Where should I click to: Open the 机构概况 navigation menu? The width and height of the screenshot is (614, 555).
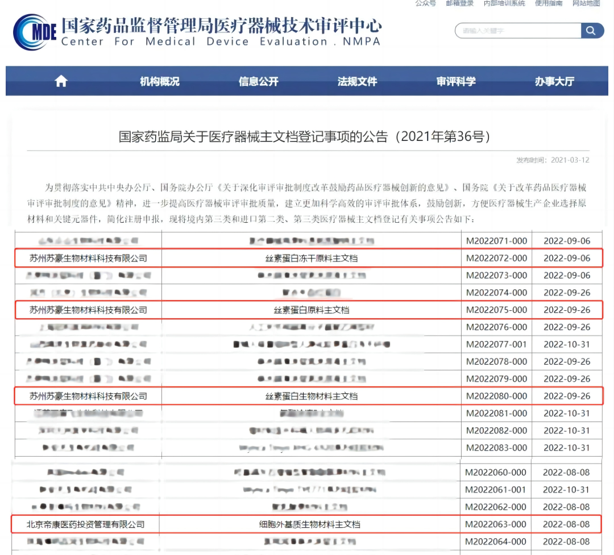tap(160, 81)
